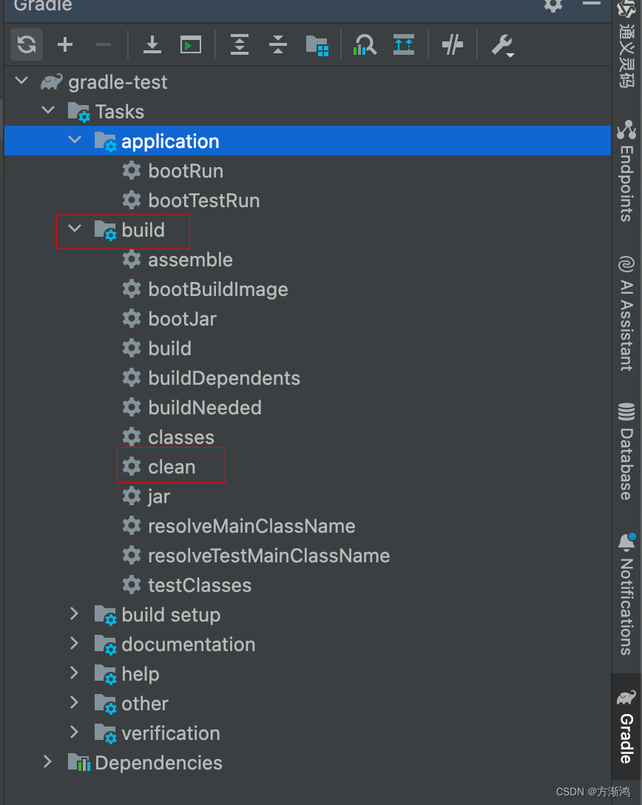
Task: Collapse the Tasks node
Action: pos(48,110)
